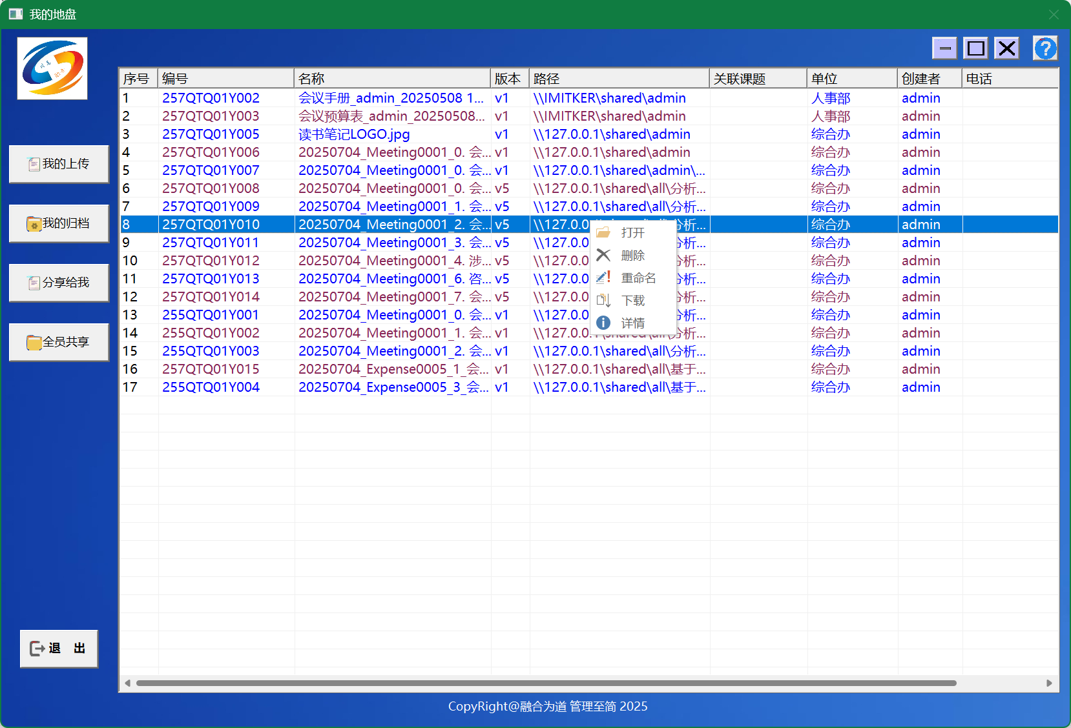Click file number 257QTQ01Y012
1071x728 pixels.
pyautogui.click(x=211, y=261)
